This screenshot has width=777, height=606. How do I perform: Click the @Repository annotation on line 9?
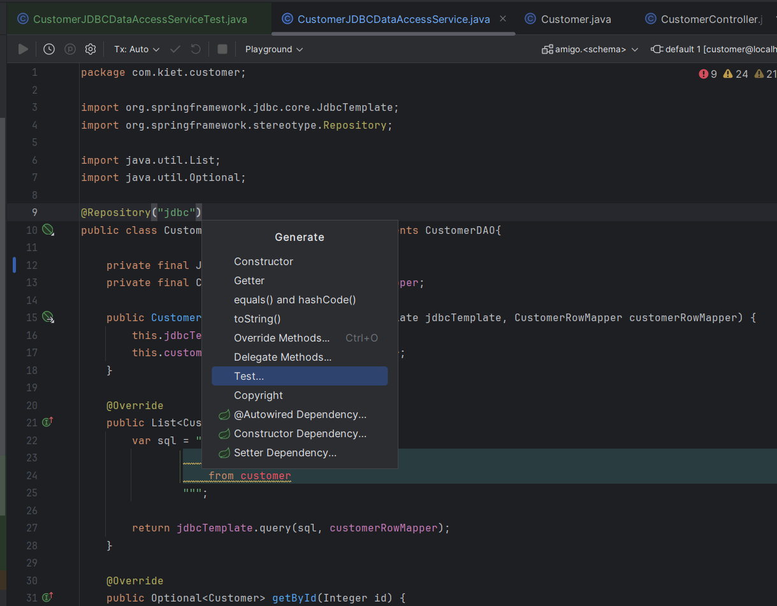point(115,212)
